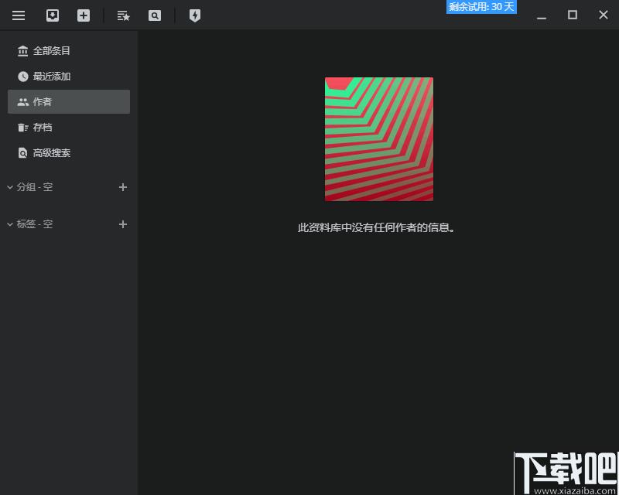
Task: Collapse the 分组 - 空 section chevron
Action: pyautogui.click(x=10, y=187)
